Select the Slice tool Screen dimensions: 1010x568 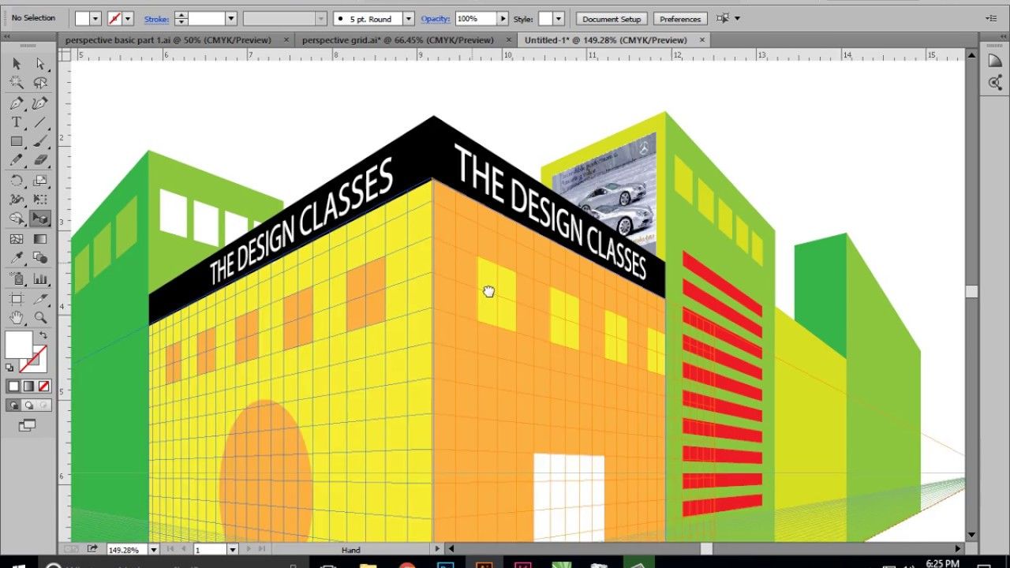tap(40, 298)
